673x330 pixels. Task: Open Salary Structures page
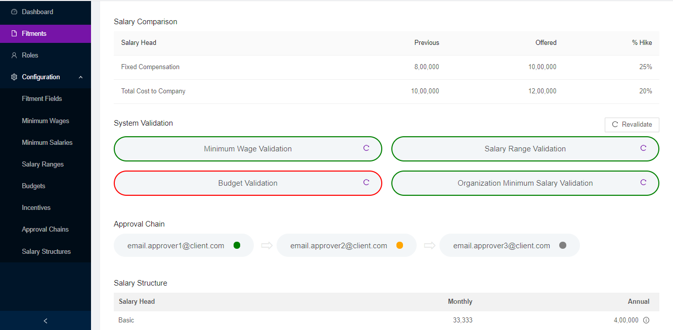click(x=46, y=252)
